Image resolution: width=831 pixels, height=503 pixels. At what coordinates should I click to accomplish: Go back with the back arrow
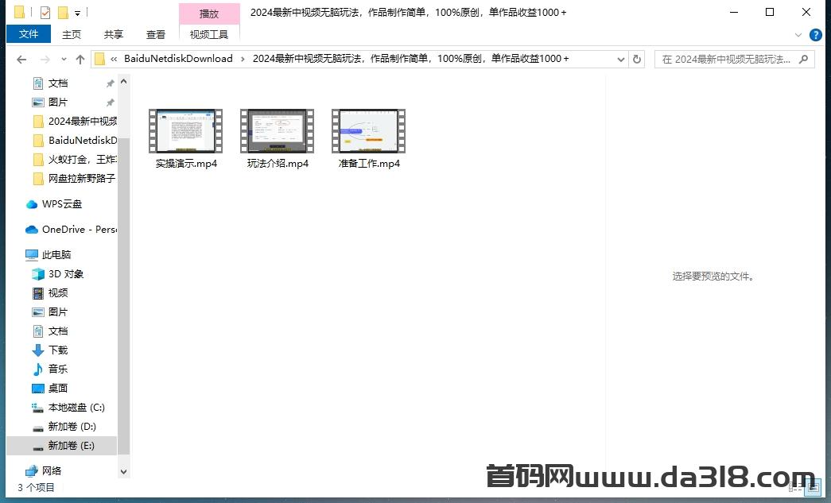pos(21,60)
